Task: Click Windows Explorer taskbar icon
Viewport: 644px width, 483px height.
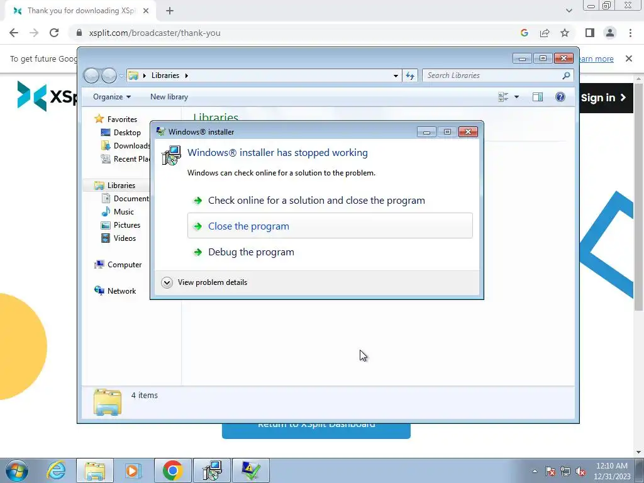Action: point(95,470)
